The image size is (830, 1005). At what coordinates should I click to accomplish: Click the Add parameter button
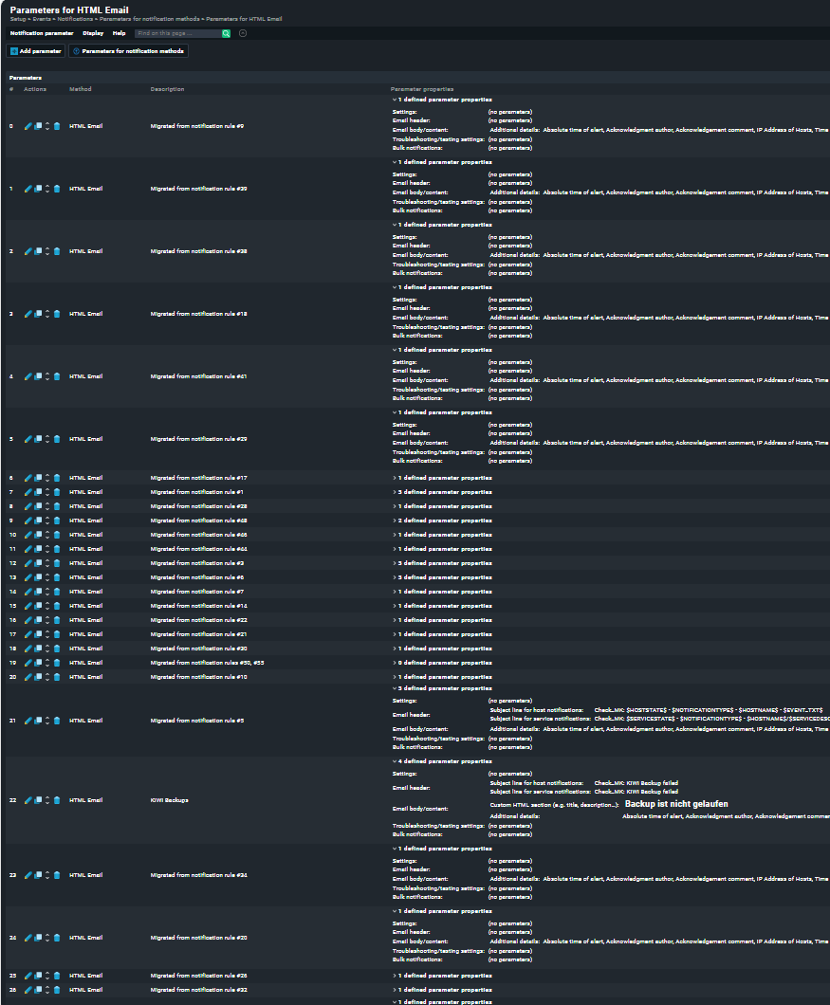click(36, 51)
